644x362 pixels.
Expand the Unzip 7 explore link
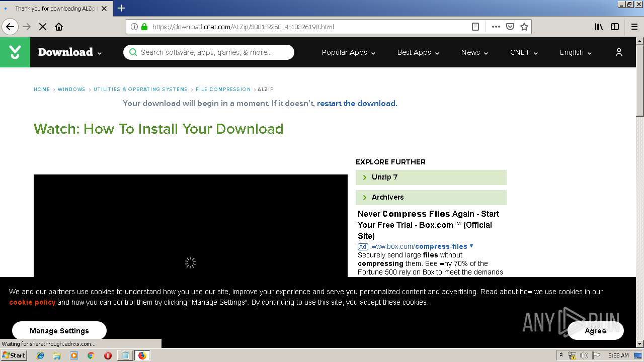[431, 177]
